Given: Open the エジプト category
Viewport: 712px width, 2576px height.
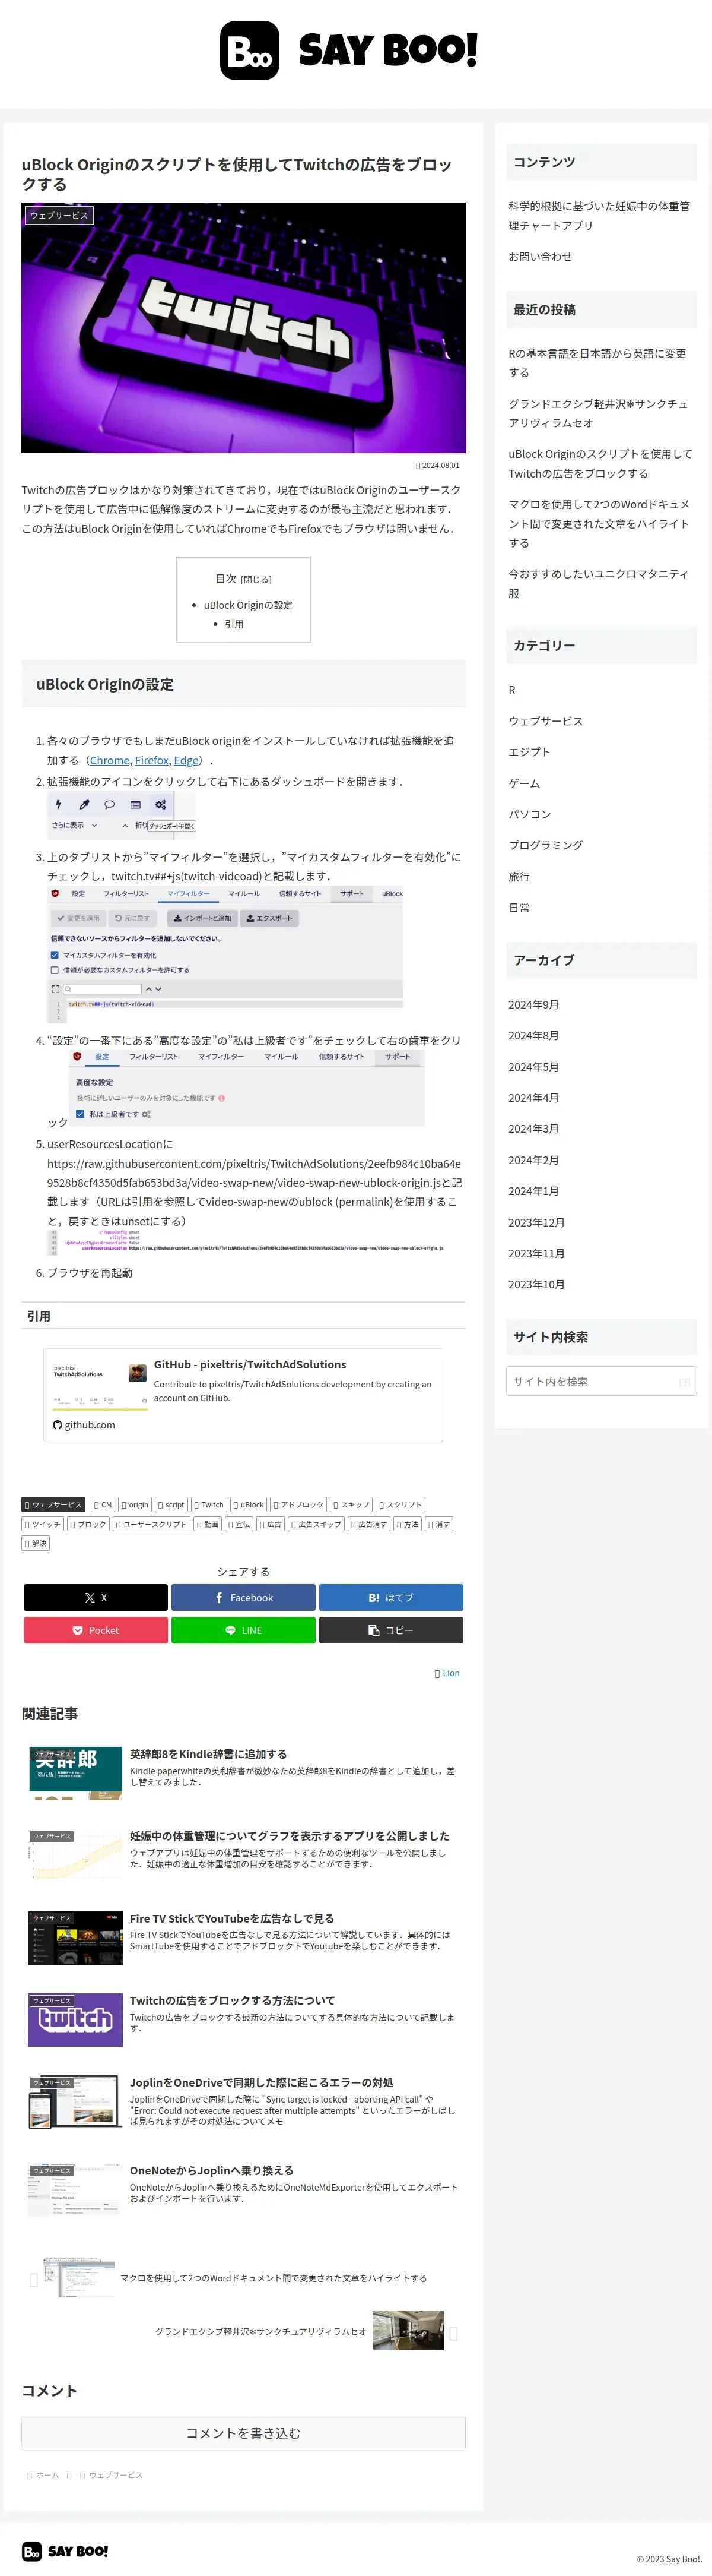Looking at the screenshot, I should [x=529, y=752].
